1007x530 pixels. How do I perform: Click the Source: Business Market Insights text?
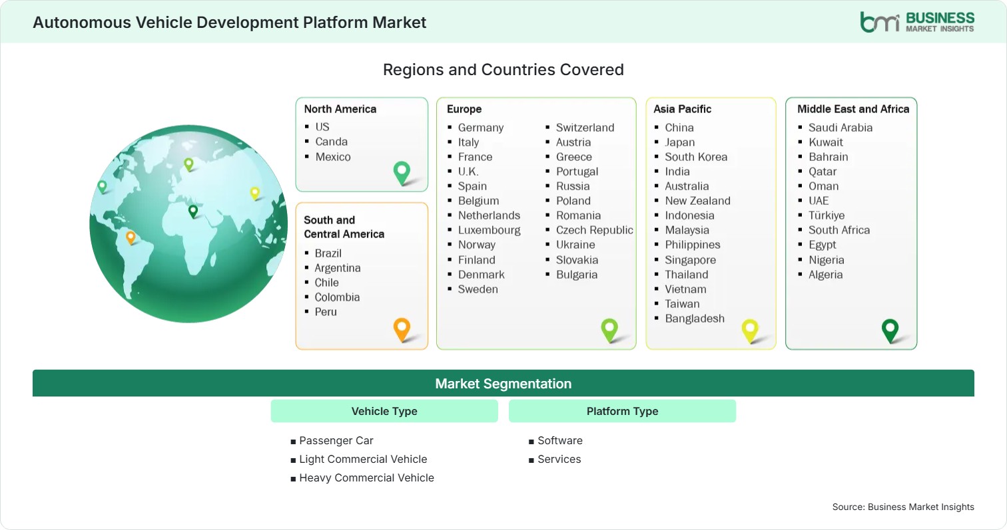click(x=903, y=507)
